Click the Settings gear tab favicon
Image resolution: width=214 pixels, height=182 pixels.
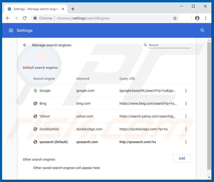(9, 9)
